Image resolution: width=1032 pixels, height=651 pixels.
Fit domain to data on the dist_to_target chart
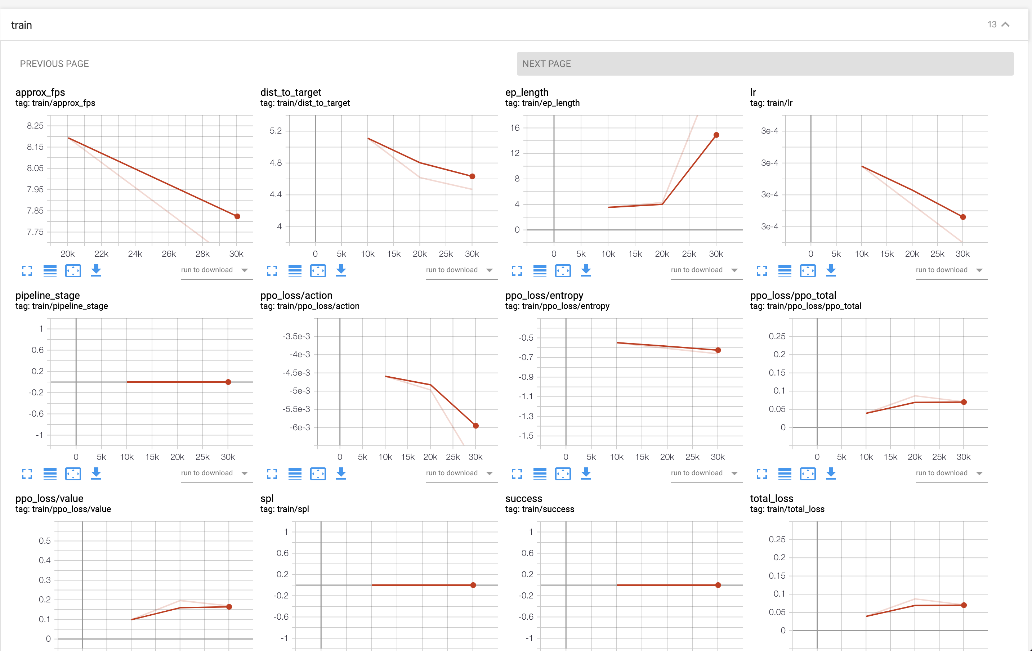tap(318, 270)
